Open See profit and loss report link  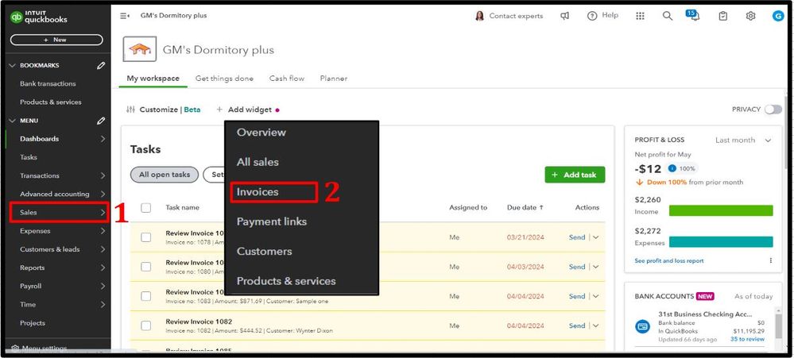(669, 261)
